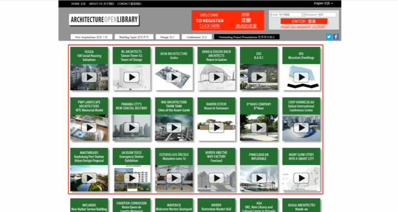Select the Building Types tab
This screenshot has height=212, width=398.
[x=136, y=37]
